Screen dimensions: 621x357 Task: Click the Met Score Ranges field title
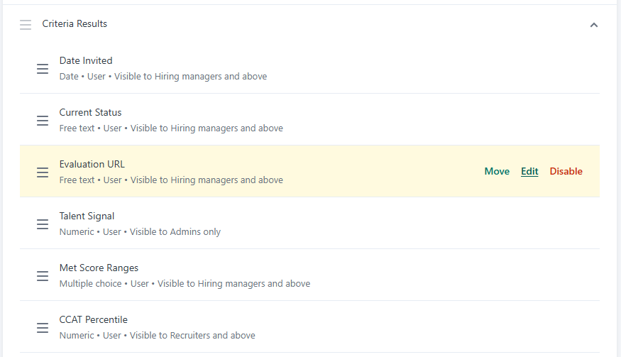click(99, 268)
